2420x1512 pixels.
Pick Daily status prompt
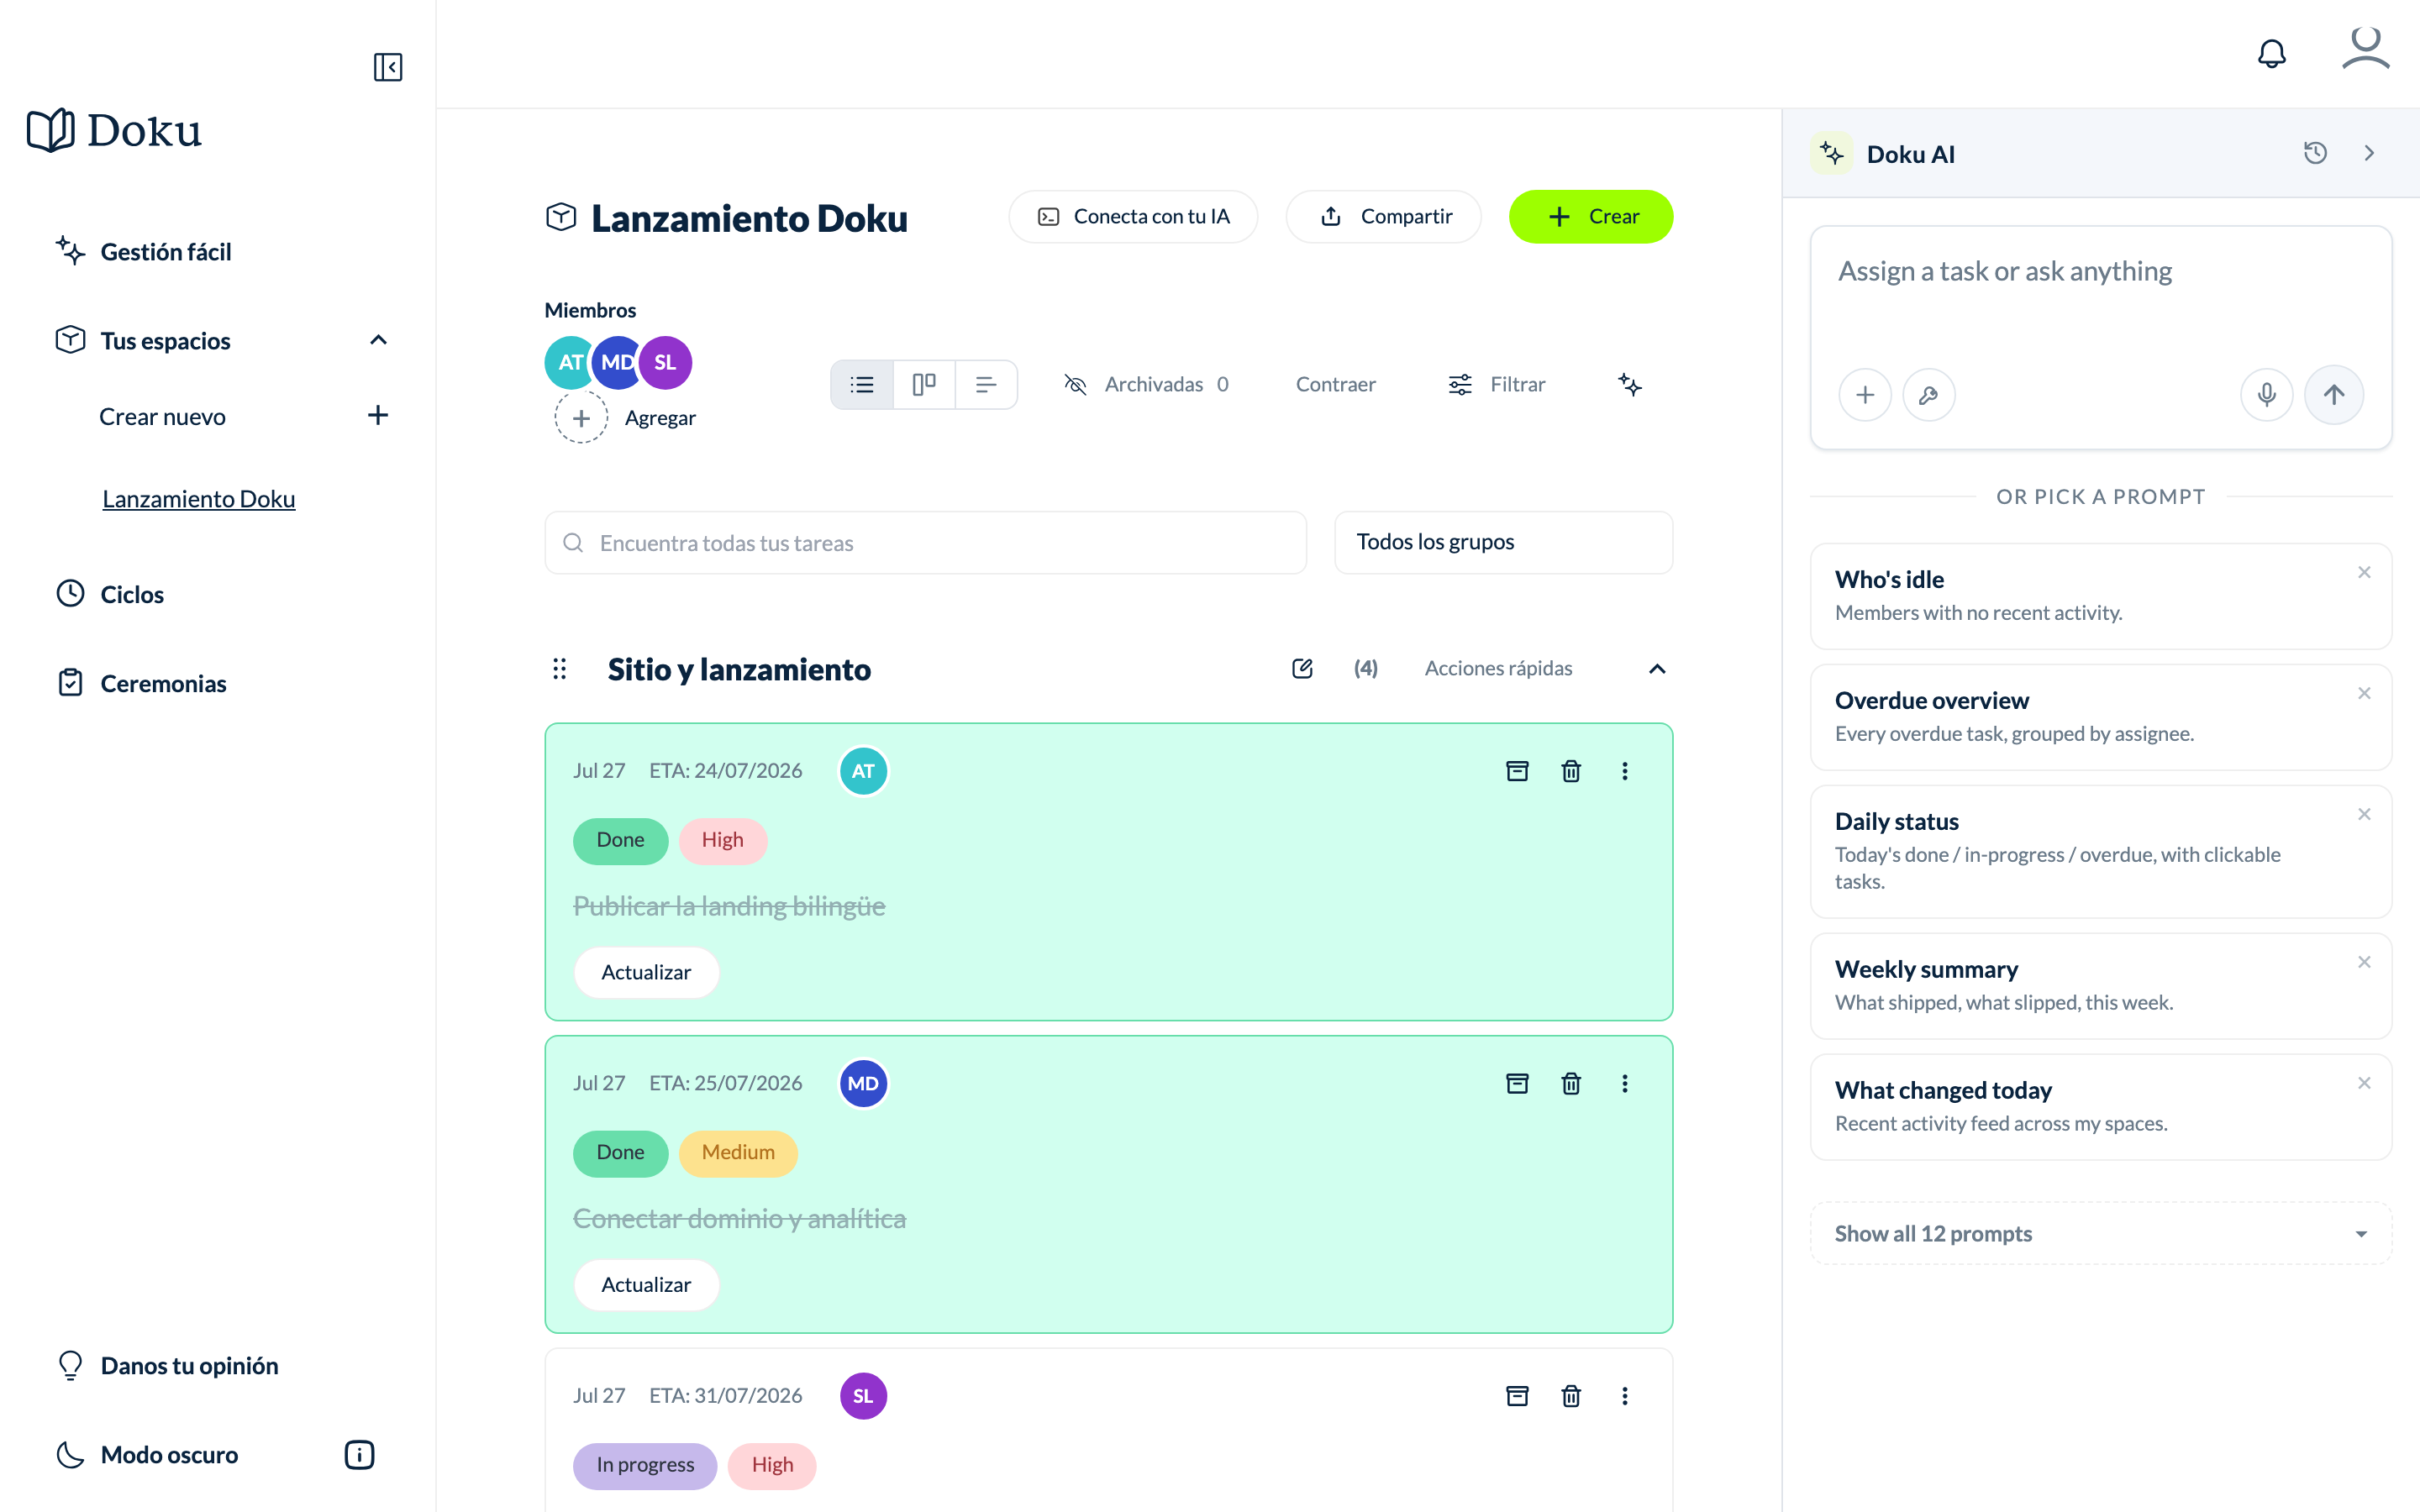coord(2100,851)
